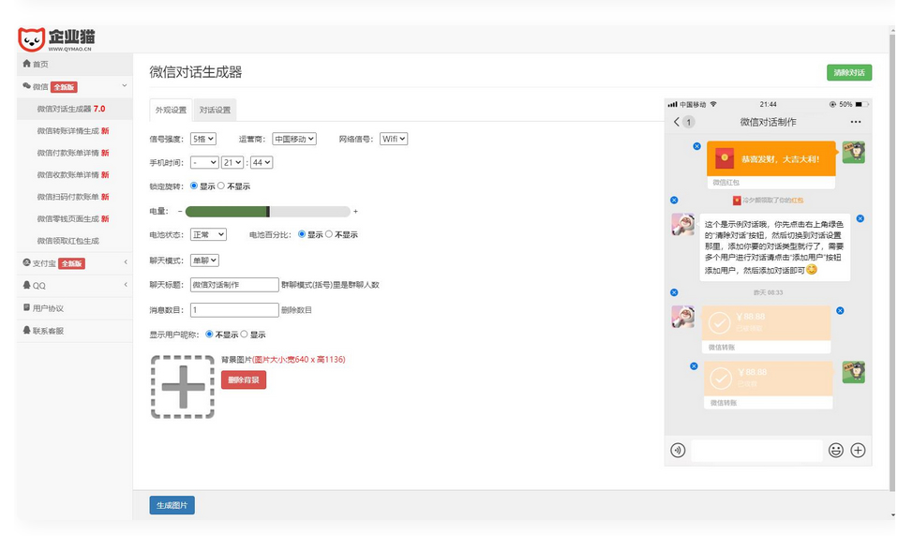Click the pink avatar beside sample text
The width and height of the screenshot is (898, 536).
pos(682,225)
